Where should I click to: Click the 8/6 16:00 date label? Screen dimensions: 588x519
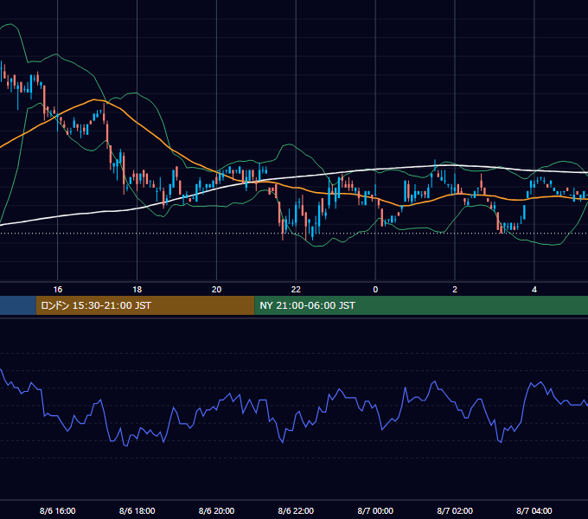57,510
